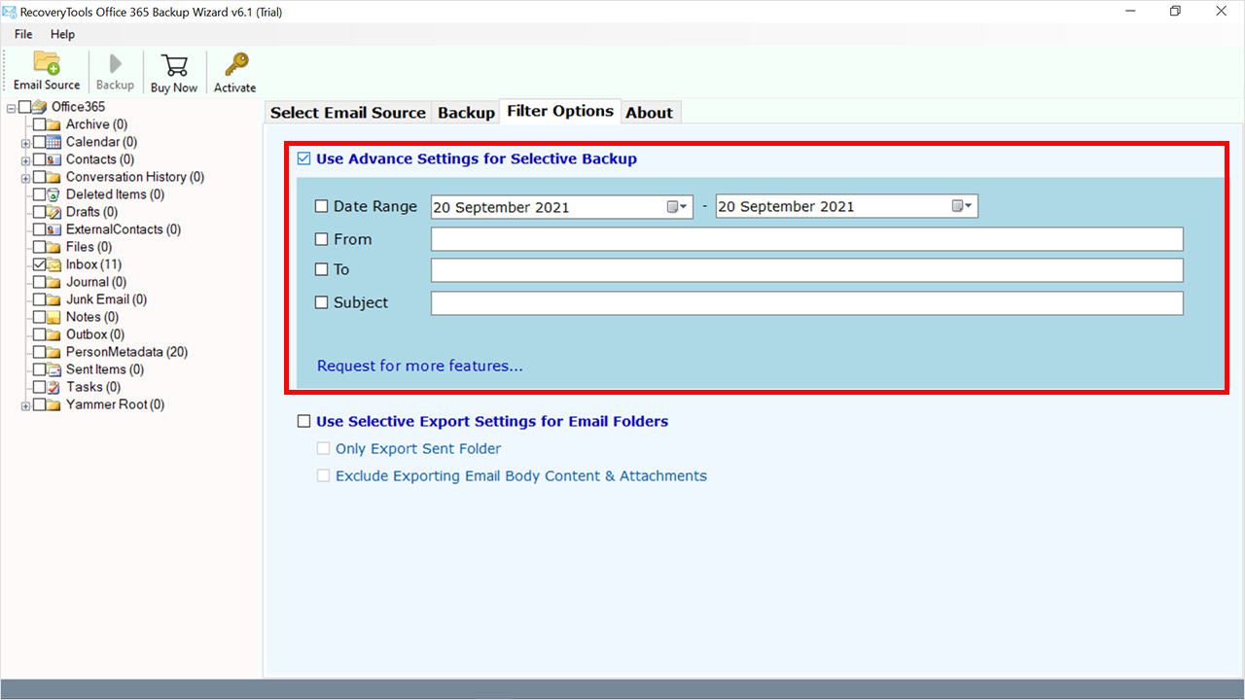This screenshot has height=700, width=1245.
Task: Switch to the Filter Options tab
Action: point(560,111)
